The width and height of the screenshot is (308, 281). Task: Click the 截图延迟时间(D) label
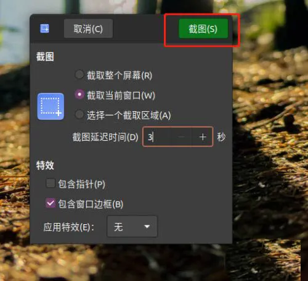click(x=105, y=137)
